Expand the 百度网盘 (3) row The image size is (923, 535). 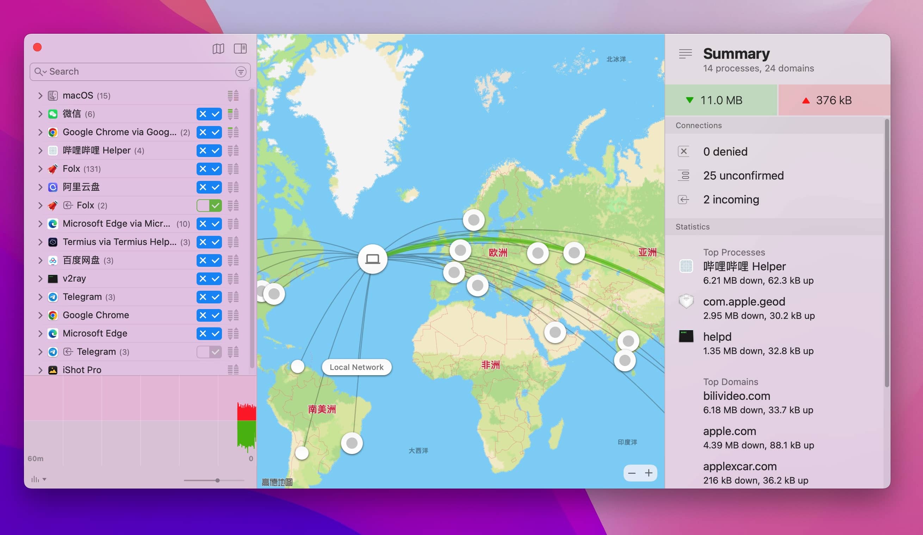[x=40, y=260]
